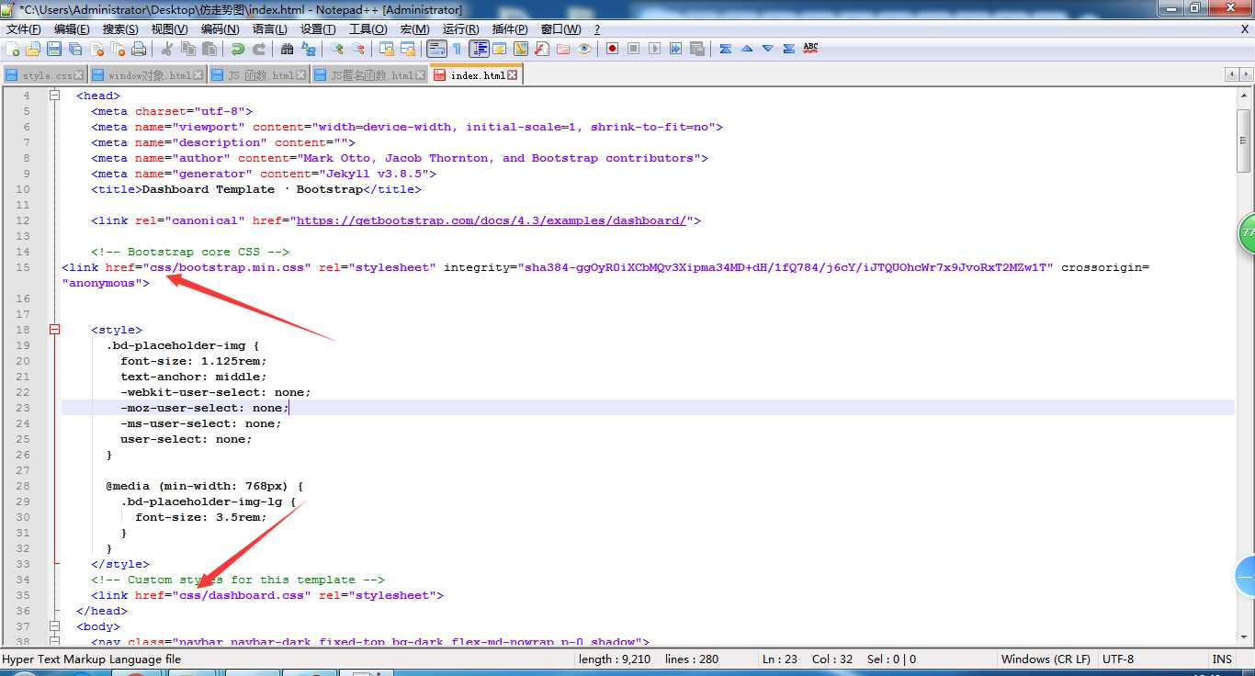Click the Save Recorded Macro icon
This screenshot has width=1255, height=676.
(696, 49)
